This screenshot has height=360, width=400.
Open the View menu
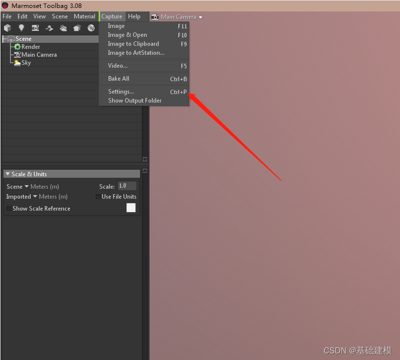tap(39, 16)
